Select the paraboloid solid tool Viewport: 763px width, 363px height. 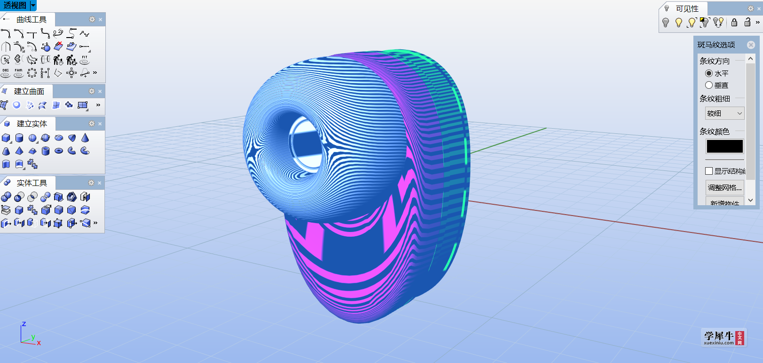point(72,138)
